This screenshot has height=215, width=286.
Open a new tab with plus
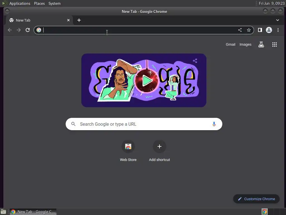click(x=79, y=20)
